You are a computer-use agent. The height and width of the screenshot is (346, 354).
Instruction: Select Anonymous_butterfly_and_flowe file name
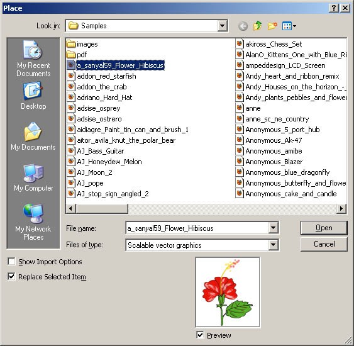(296, 183)
